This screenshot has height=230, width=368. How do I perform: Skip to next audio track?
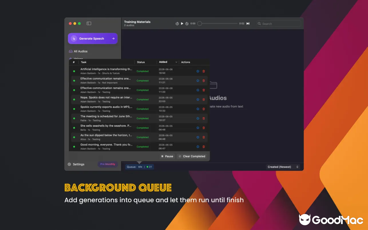(248, 24)
